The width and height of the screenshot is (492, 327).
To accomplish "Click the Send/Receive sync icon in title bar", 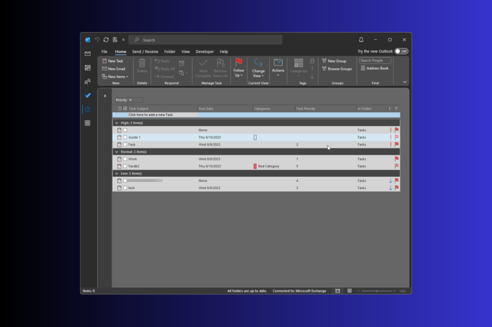I will pos(106,40).
